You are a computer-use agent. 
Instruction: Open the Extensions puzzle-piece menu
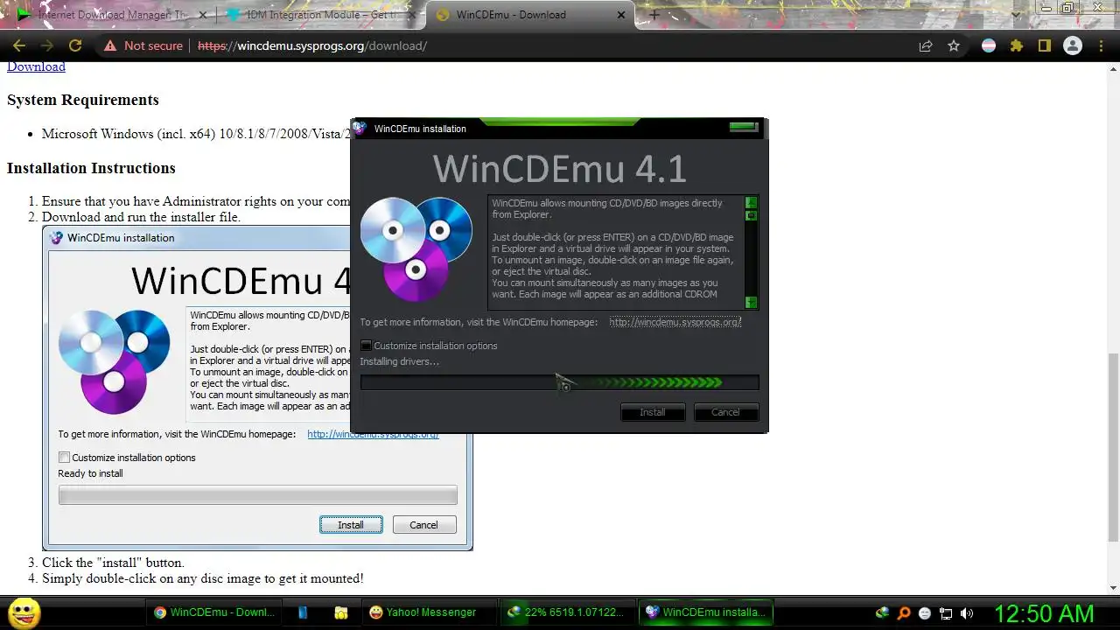click(x=1017, y=45)
